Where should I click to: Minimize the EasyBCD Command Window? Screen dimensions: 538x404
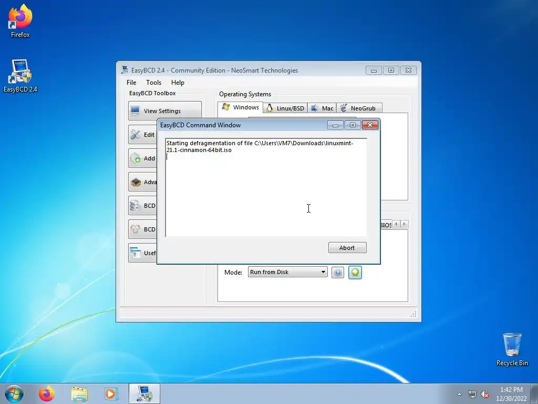point(335,125)
